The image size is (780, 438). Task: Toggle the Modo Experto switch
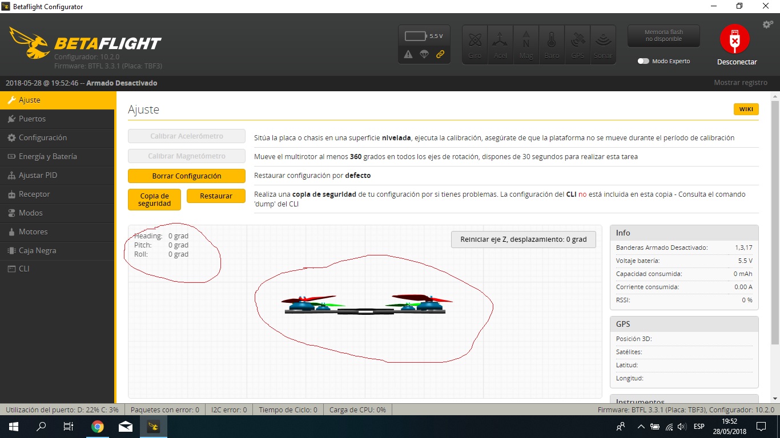[644, 61]
